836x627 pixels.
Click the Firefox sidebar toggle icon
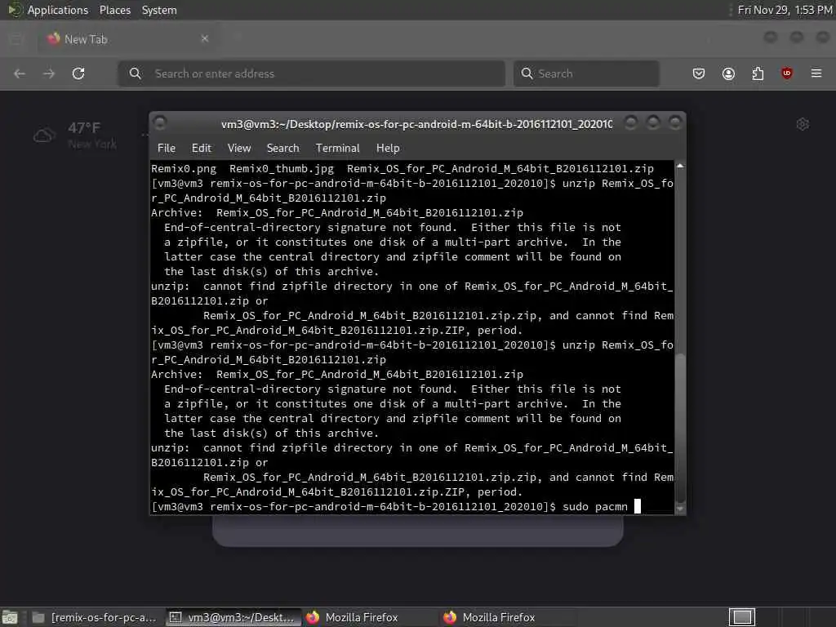[x=16, y=38]
